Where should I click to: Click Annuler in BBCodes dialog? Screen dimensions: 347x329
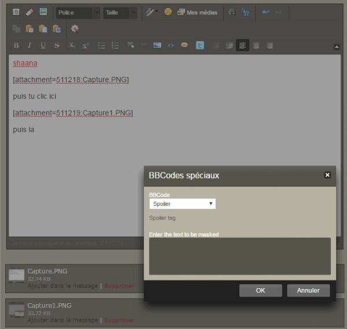tap(308, 290)
